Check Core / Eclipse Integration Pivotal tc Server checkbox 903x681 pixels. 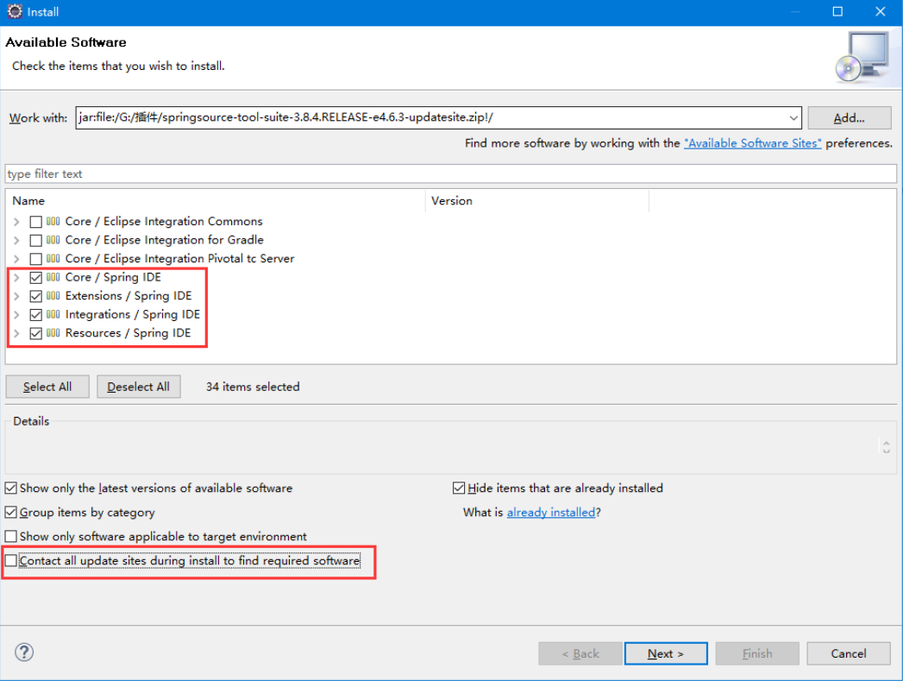pos(35,259)
